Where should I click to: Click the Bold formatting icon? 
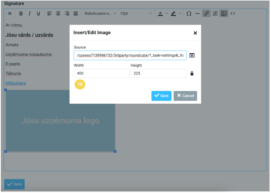21,14
